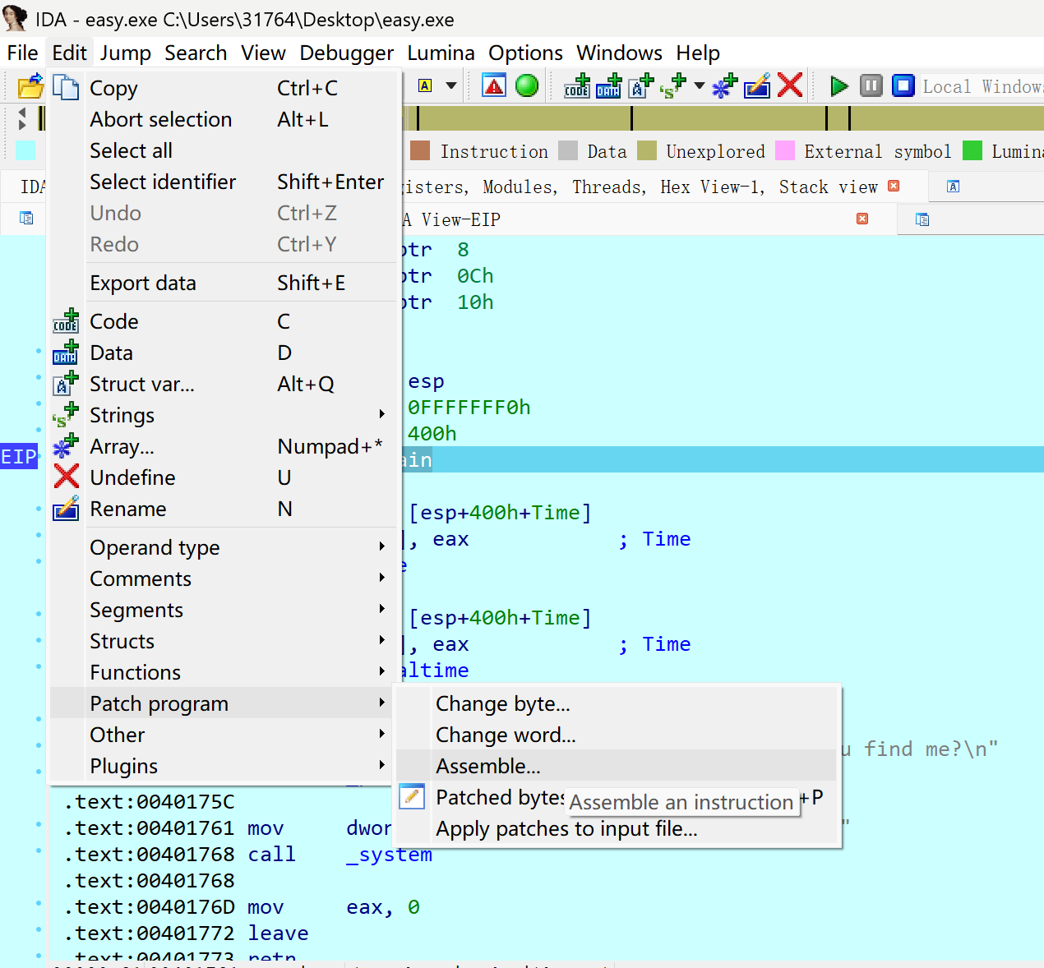Choose Array... in Edit menu
This screenshot has height=968, width=1044.
pos(222,446)
